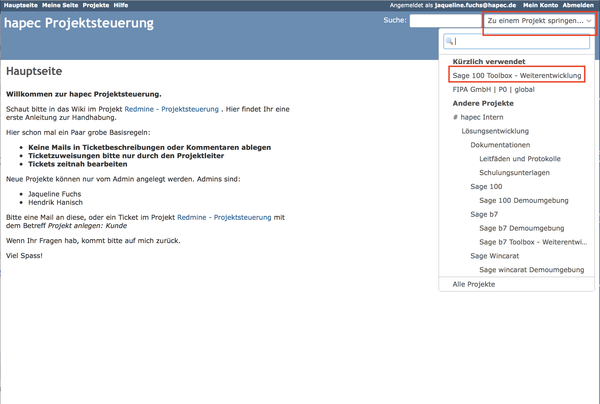
Task: Click the Suche label link
Action: tap(395, 20)
